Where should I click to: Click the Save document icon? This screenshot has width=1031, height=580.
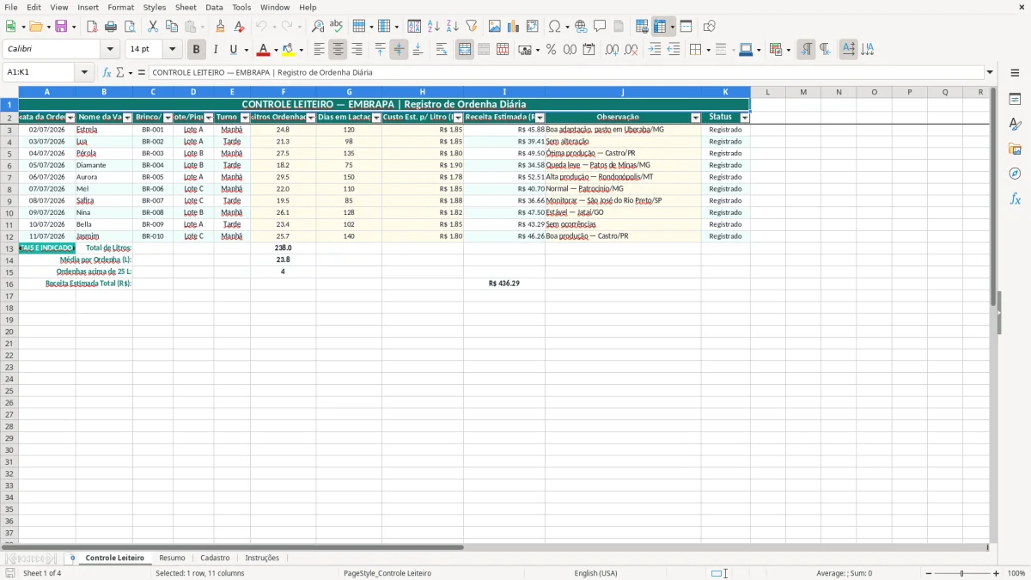[x=61, y=27]
